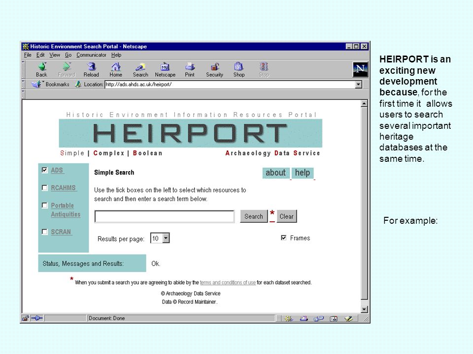473x354 pixels.
Task: Open the Edit menu
Action: pyautogui.click(x=40, y=55)
